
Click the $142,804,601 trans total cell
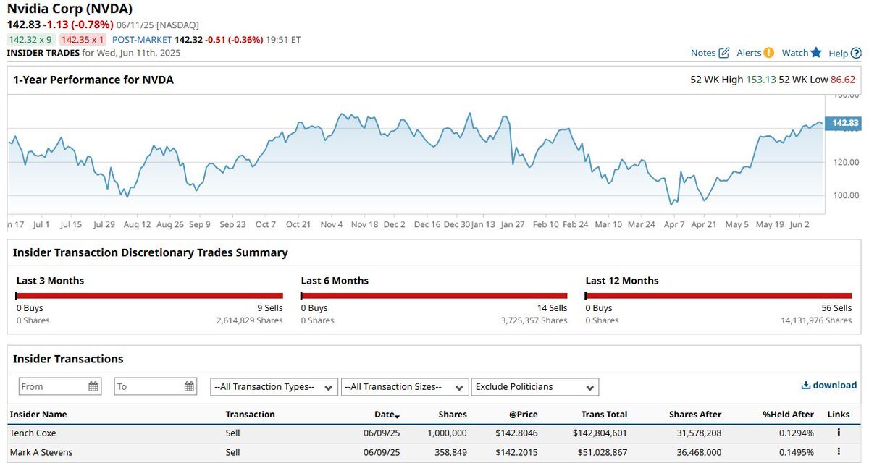[600, 433]
